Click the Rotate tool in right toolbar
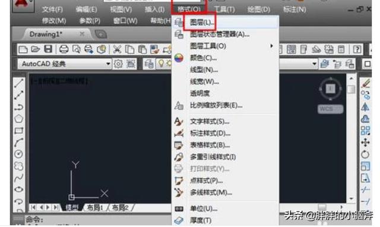The height and width of the screenshot is (227, 380). click(x=365, y=155)
